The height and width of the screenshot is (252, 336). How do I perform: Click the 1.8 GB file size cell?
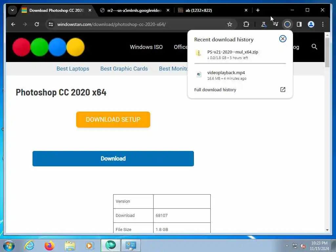pyautogui.click(x=182, y=228)
